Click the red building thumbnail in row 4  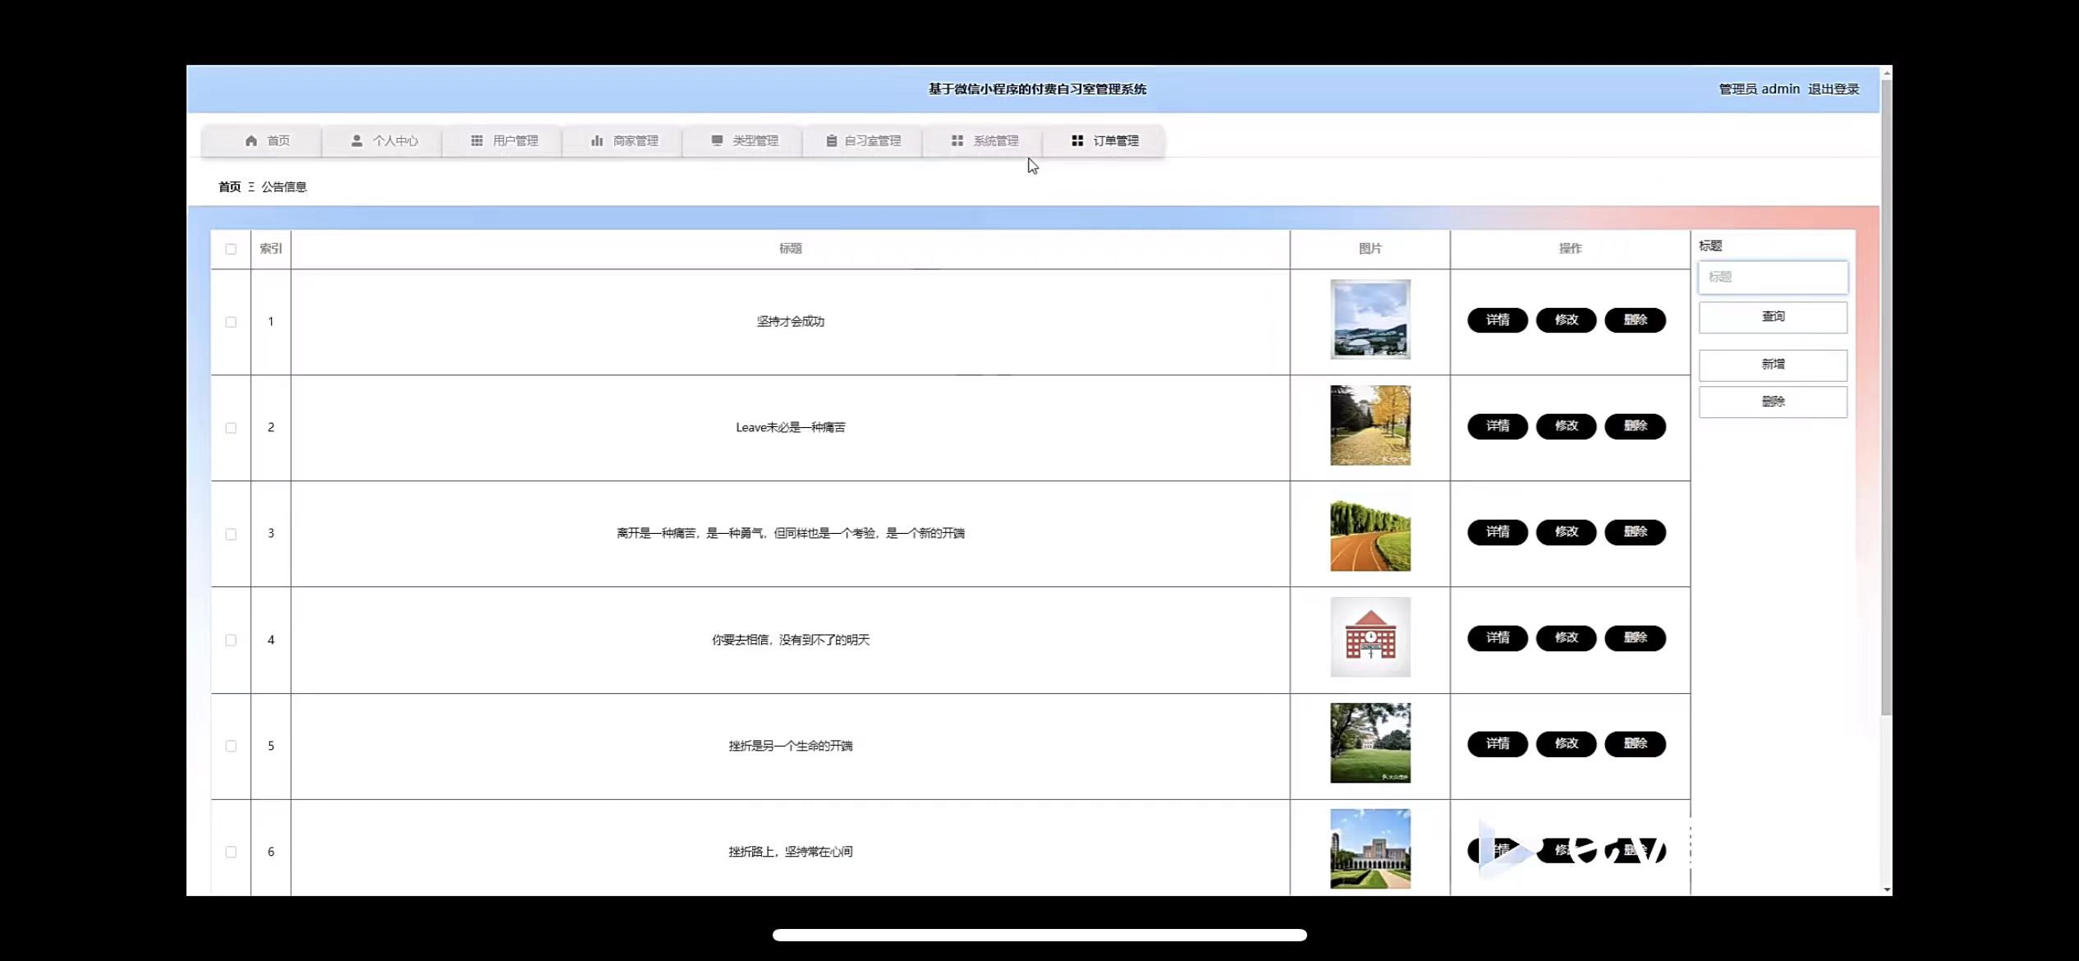pos(1370,637)
